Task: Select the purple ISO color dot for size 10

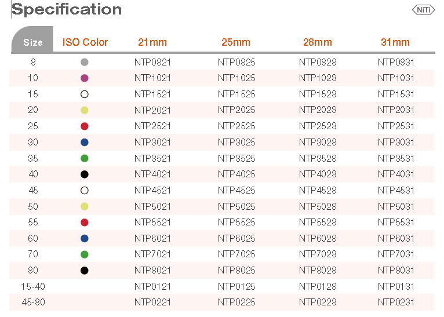Action: (85, 78)
